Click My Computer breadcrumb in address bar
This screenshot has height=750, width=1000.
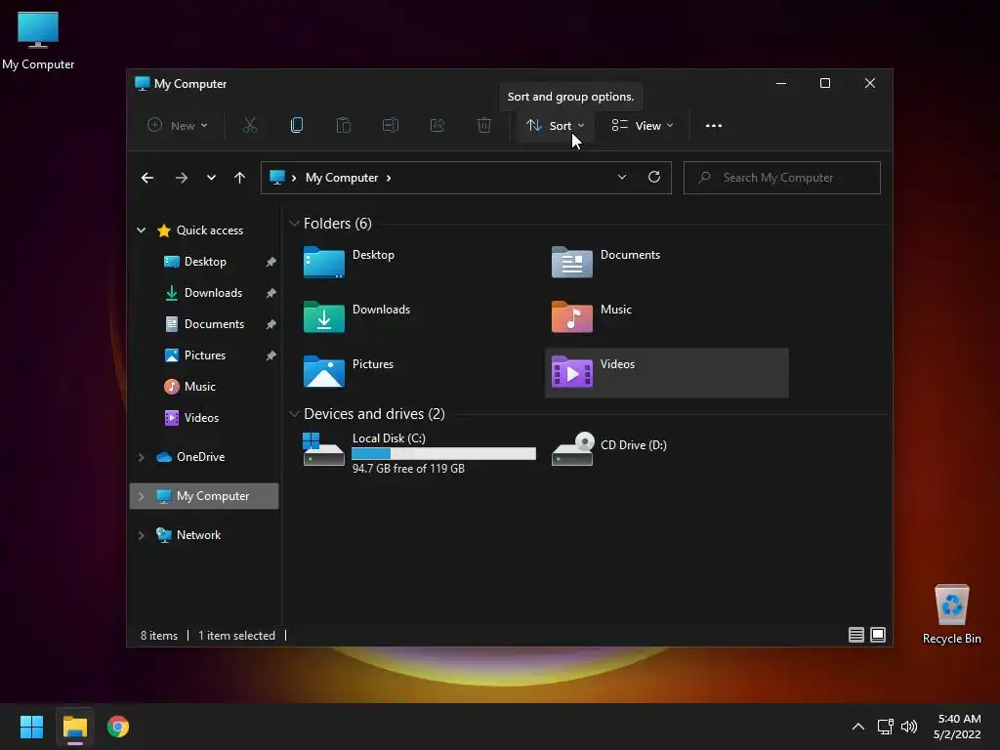[342, 178]
